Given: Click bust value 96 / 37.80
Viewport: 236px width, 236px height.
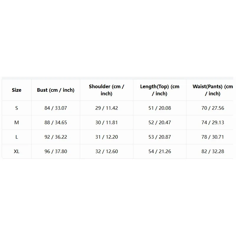Looking at the screenshot, I should click(x=56, y=151).
